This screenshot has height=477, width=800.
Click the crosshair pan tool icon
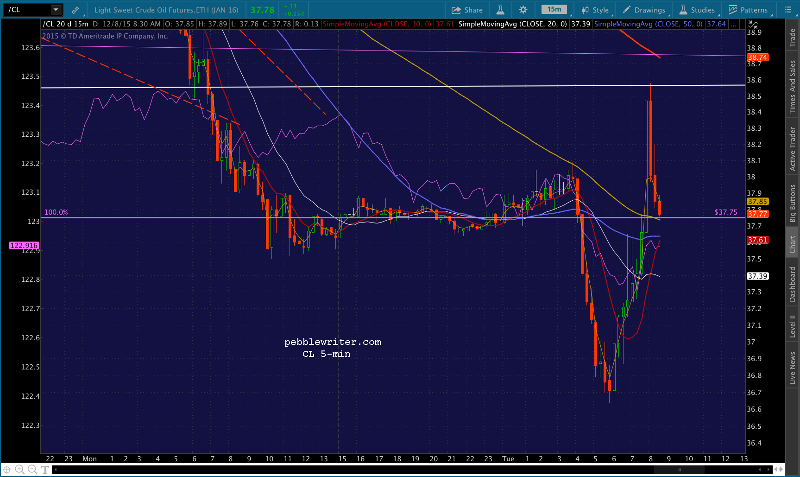[x=7, y=470]
